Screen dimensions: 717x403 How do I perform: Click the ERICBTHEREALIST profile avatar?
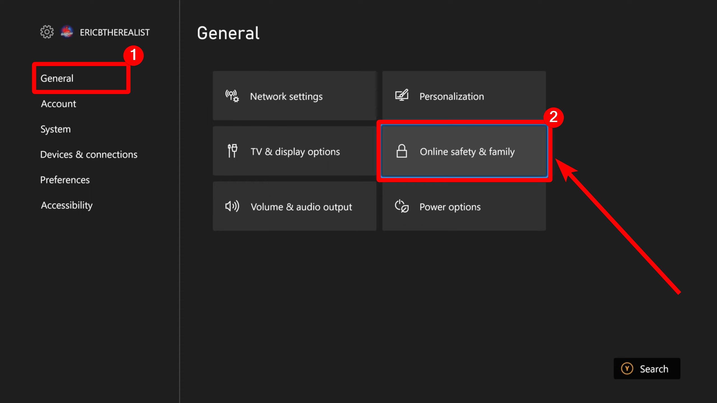[x=67, y=32]
